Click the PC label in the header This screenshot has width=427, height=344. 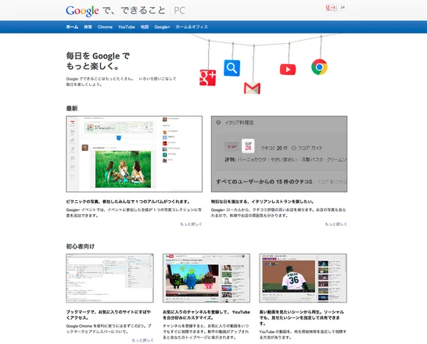click(179, 11)
